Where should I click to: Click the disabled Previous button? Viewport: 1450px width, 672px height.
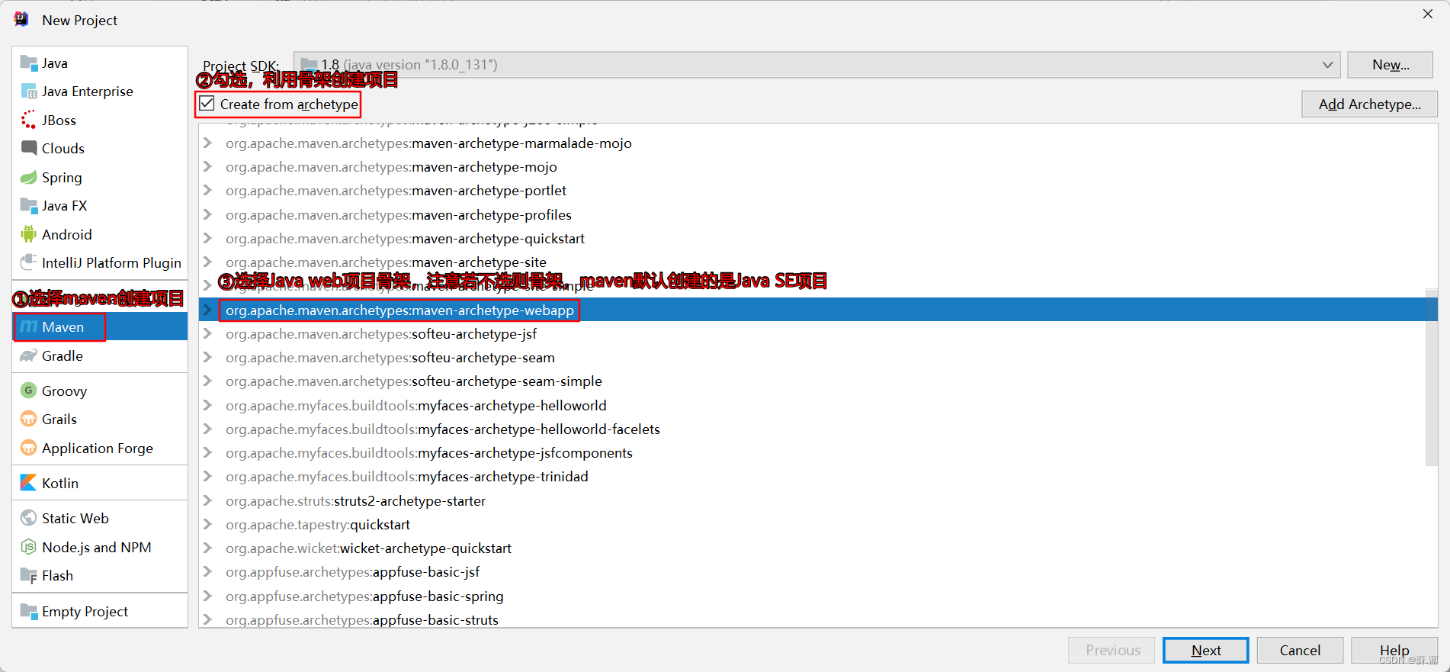(1112, 650)
